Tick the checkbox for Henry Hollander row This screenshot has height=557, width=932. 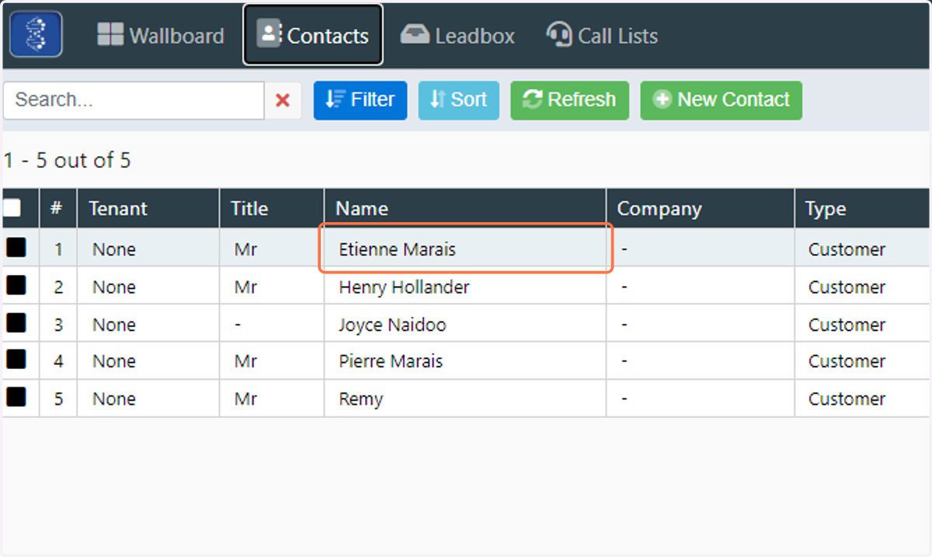point(16,285)
